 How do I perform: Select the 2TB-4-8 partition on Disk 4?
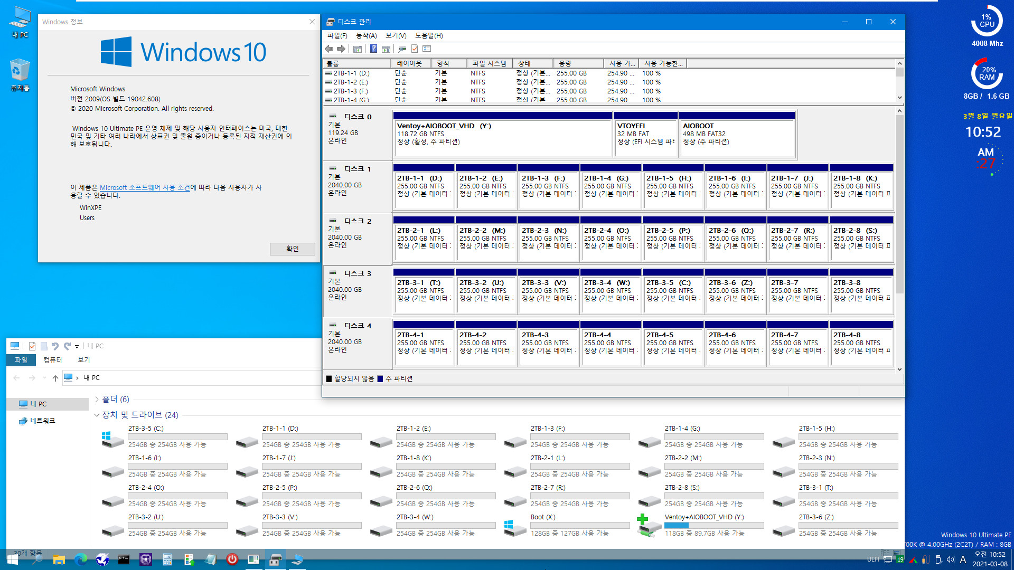click(x=861, y=343)
